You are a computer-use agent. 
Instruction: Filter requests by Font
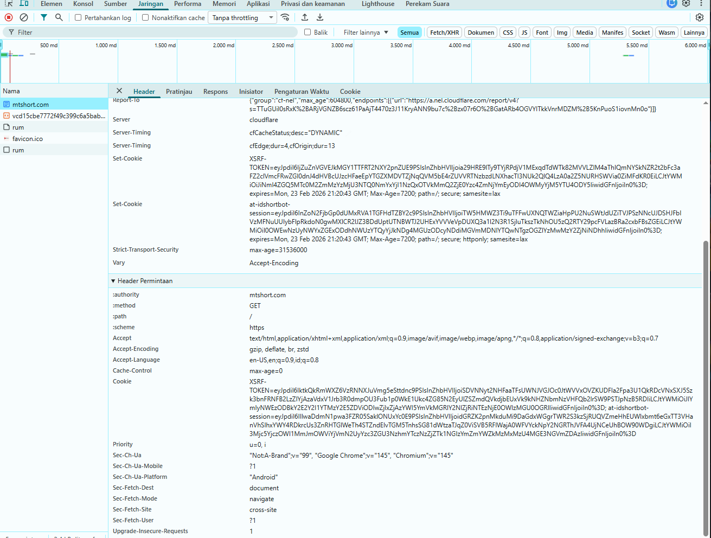(x=542, y=33)
